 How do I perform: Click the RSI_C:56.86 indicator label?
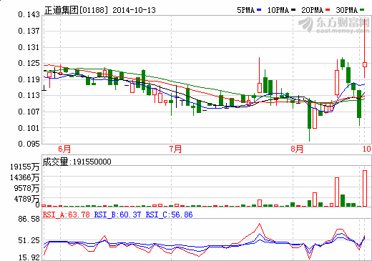tap(170, 215)
